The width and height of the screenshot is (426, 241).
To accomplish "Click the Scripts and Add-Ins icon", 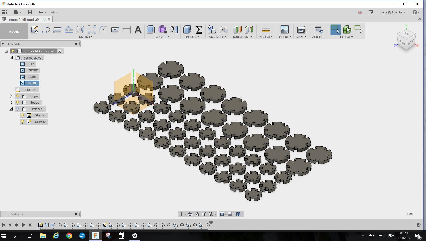I will coord(318,30).
